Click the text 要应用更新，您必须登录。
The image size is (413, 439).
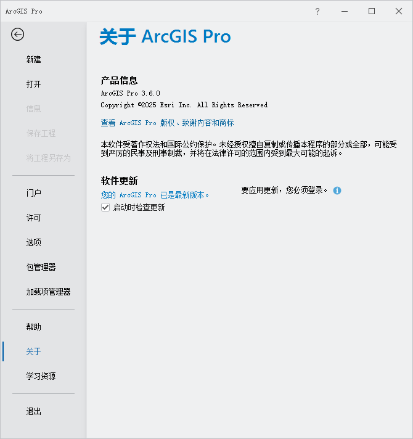point(284,191)
